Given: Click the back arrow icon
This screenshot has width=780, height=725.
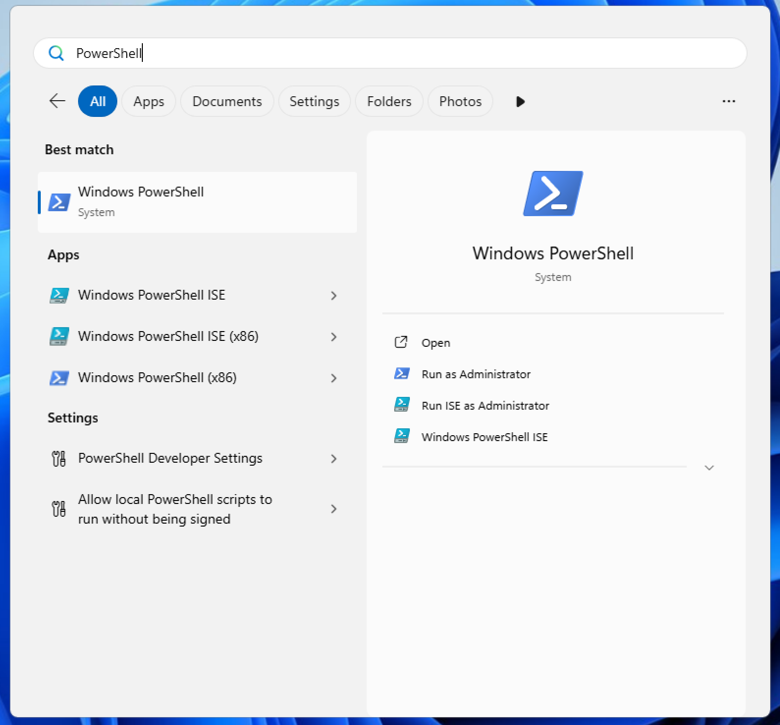Looking at the screenshot, I should click(57, 101).
